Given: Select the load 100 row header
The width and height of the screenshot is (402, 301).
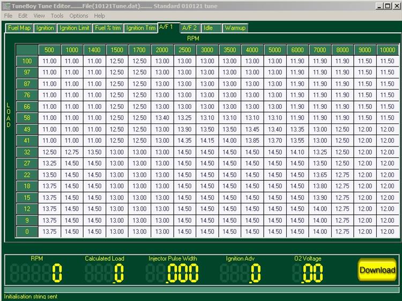Looking at the screenshot, I should tap(27, 61).
